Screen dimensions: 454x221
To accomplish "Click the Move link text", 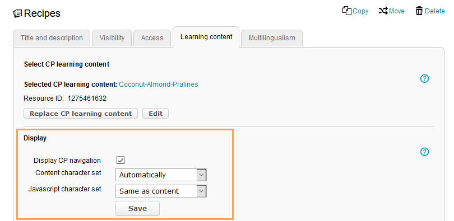I will click(x=397, y=11).
